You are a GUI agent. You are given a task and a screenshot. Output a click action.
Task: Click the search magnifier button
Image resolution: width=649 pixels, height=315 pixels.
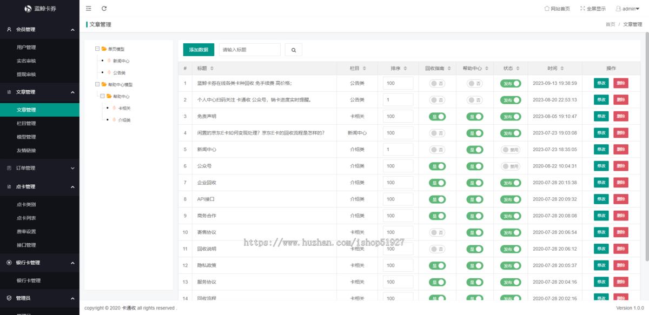coord(294,50)
